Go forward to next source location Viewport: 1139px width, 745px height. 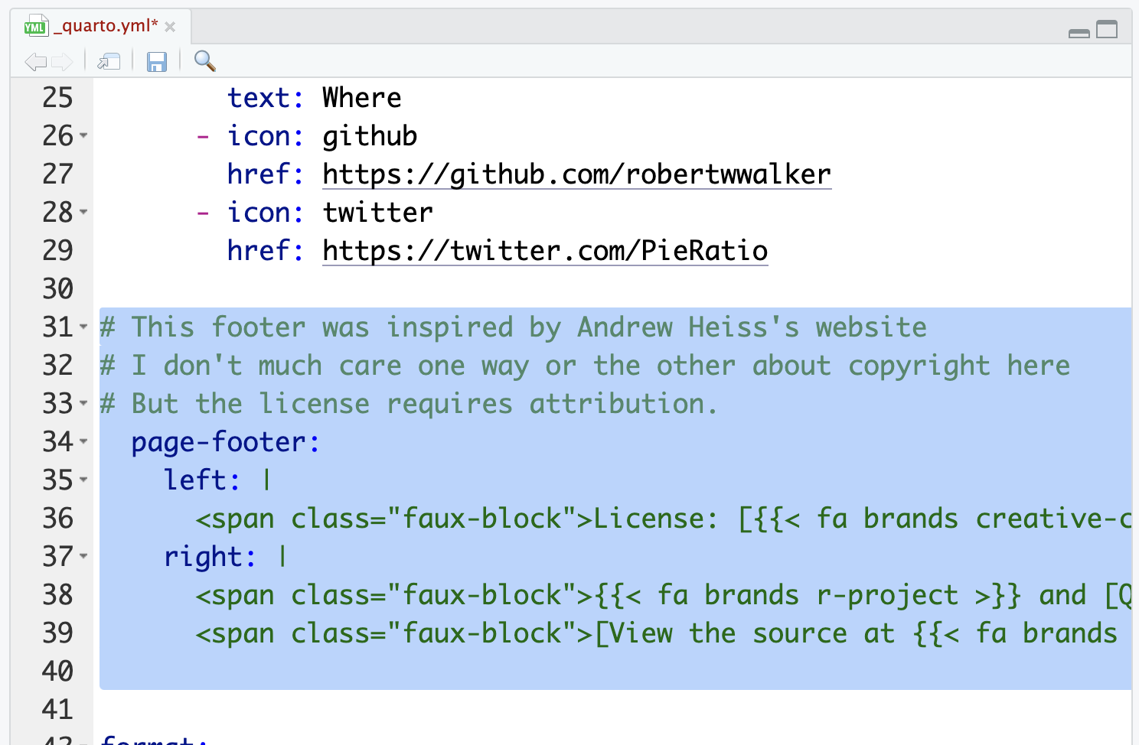point(63,62)
